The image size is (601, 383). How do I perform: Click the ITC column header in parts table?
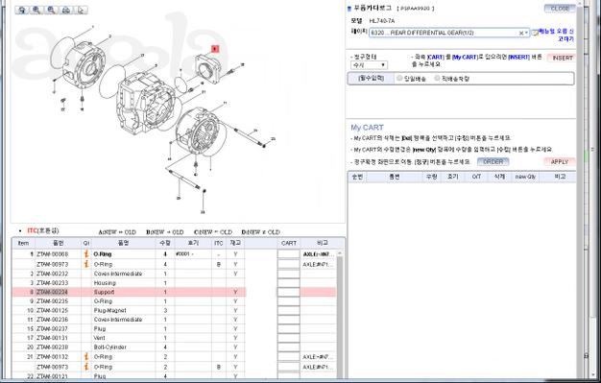[x=219, y=243]
